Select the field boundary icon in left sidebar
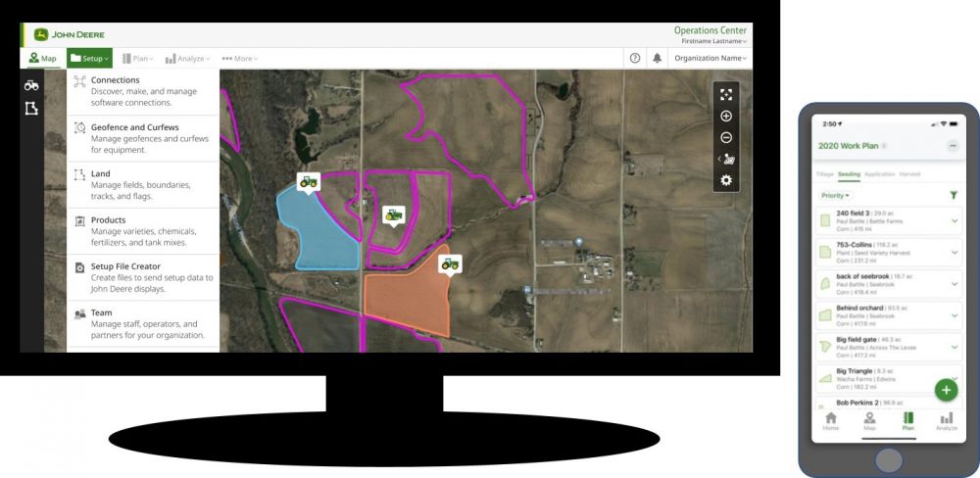The image size is (980, 478). [x=31, y=109]
